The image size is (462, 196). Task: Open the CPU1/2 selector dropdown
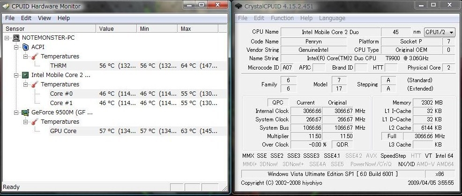click(440, 32)
